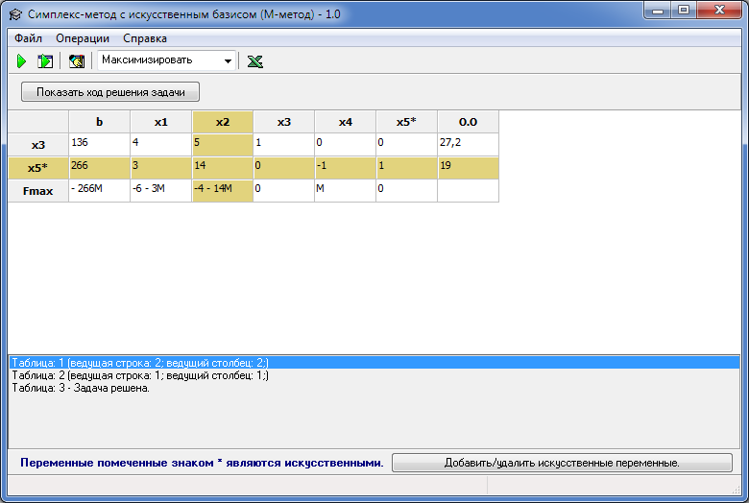Click the third toolbar icon before the dropdown
The height and width of the screenshot is (503, 749).
[77, 61]
